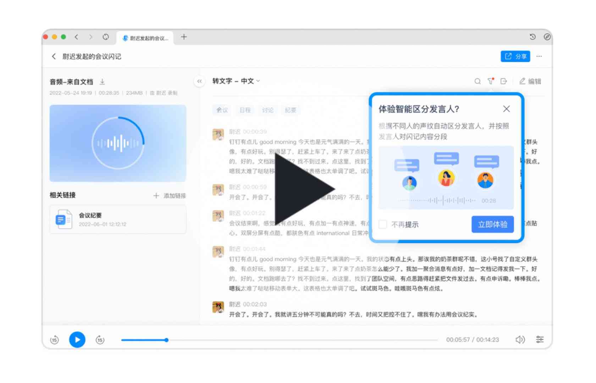Click the audio progress slider handle
Viewport: 596px width, 383px height.
(x=166, y=340)
